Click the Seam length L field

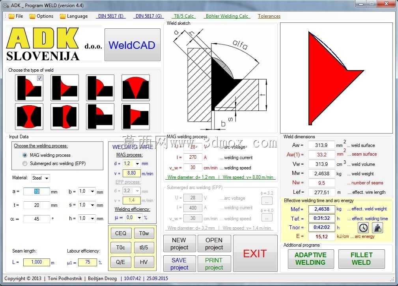tap(37, 262)
